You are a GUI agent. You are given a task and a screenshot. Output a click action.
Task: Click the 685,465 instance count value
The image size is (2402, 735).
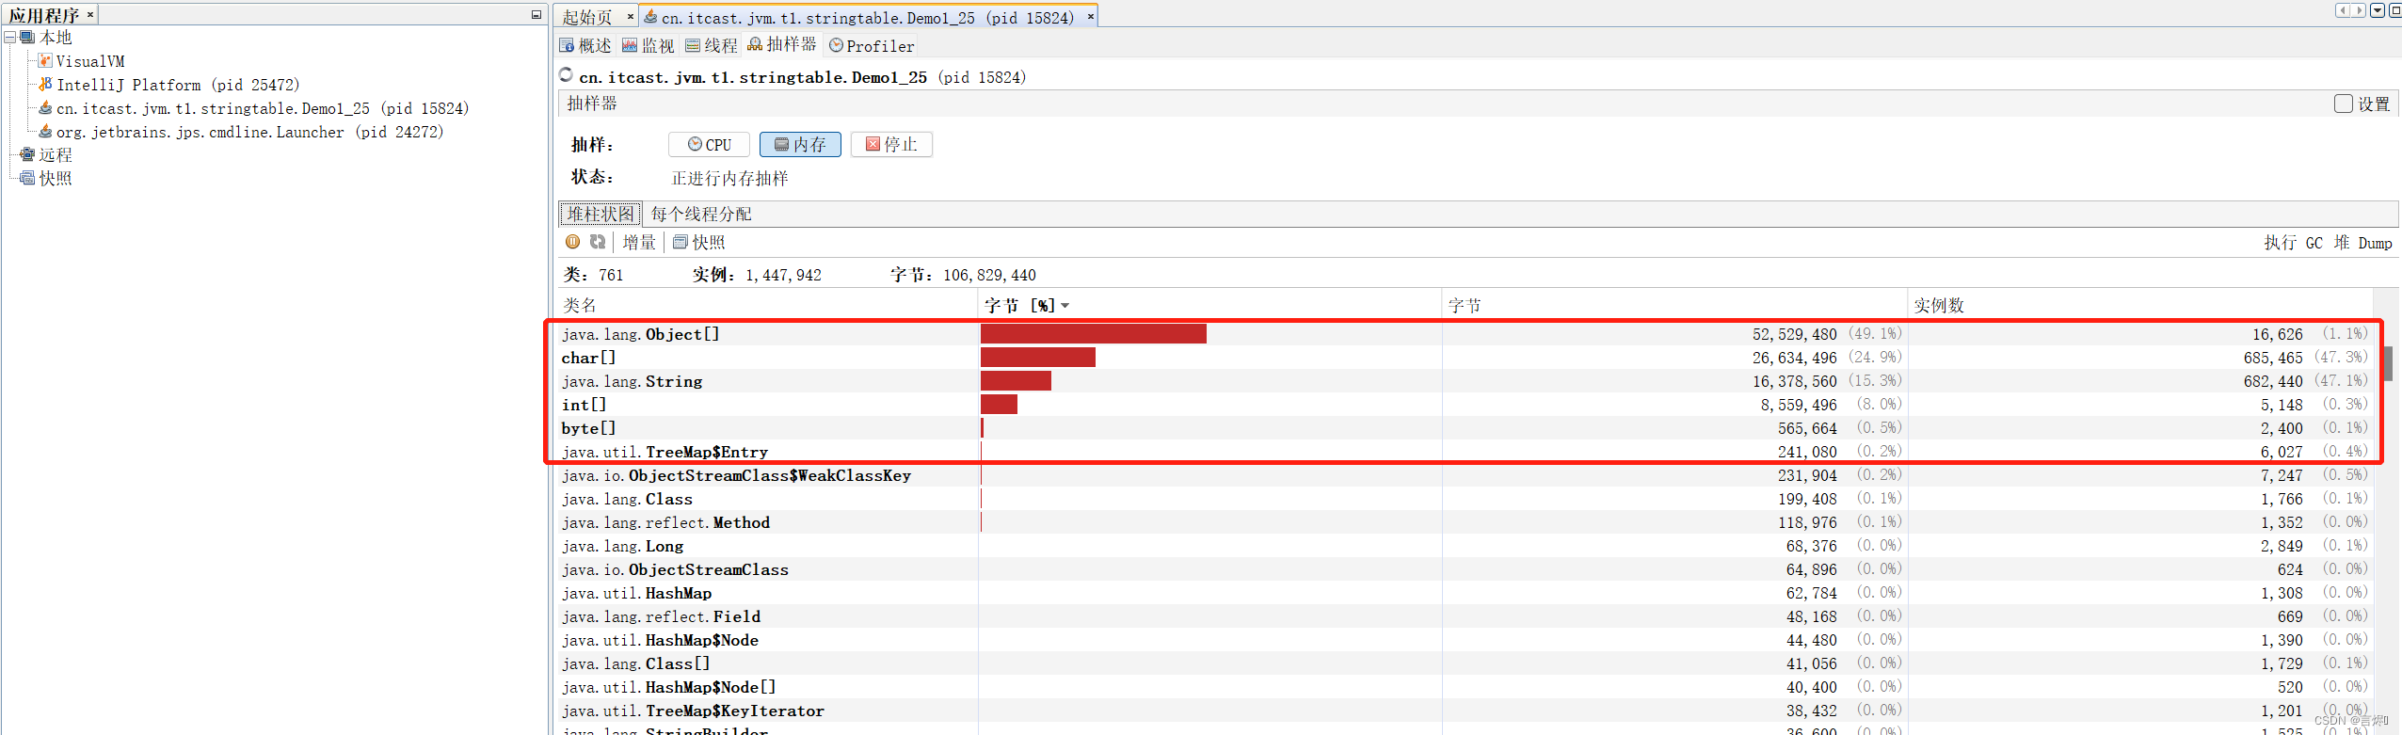point(2273,358)
